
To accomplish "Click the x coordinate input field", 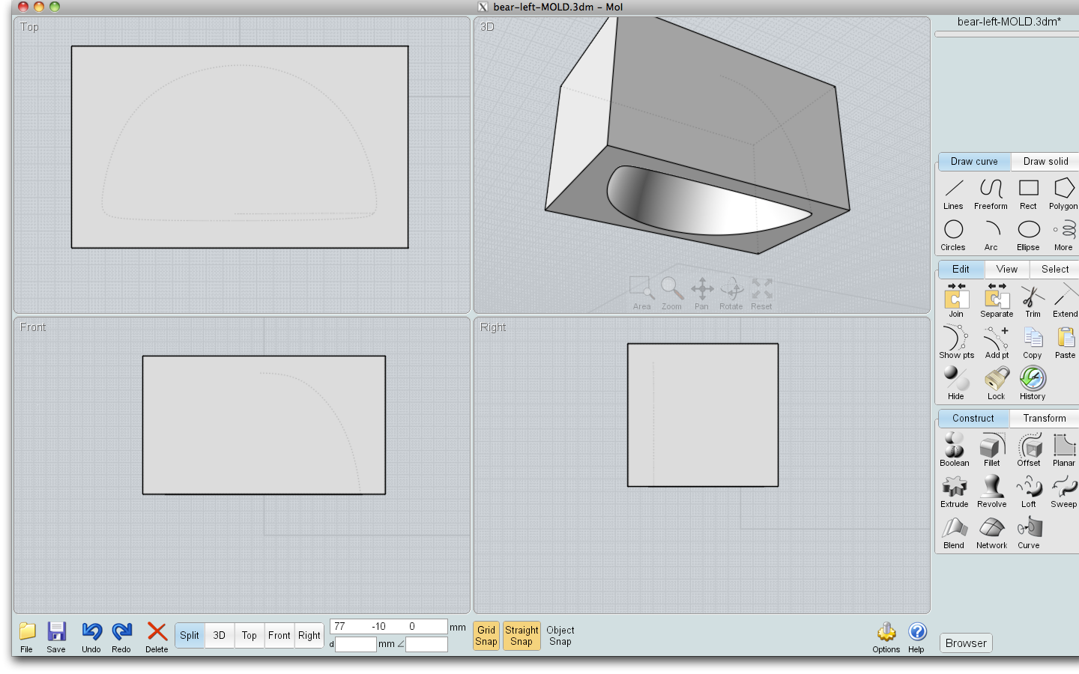I will [x=345, y=626].
